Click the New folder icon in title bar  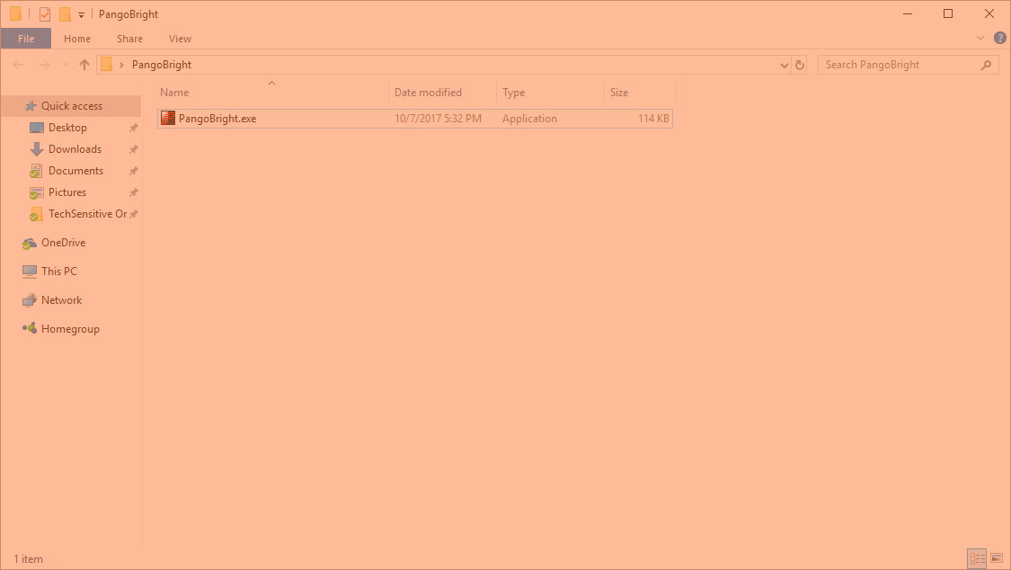(65, 14)
